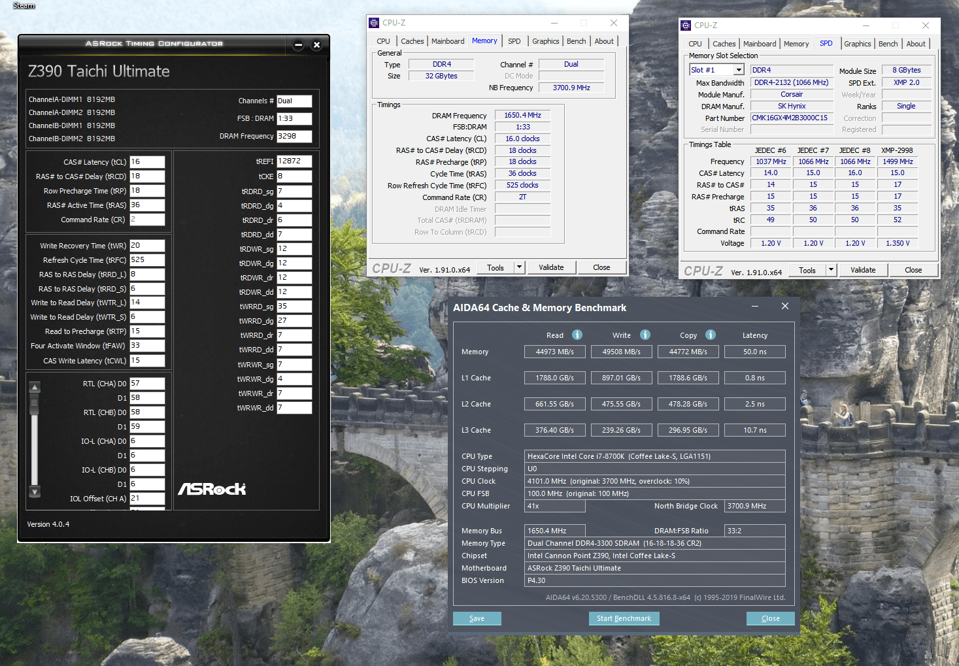Click the DRAM Frequency 1650.4 MHz value in CPU-Z

click(x=523, y=115)
